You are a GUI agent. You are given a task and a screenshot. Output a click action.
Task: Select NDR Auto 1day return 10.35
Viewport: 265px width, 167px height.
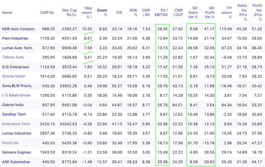[87, 29]
